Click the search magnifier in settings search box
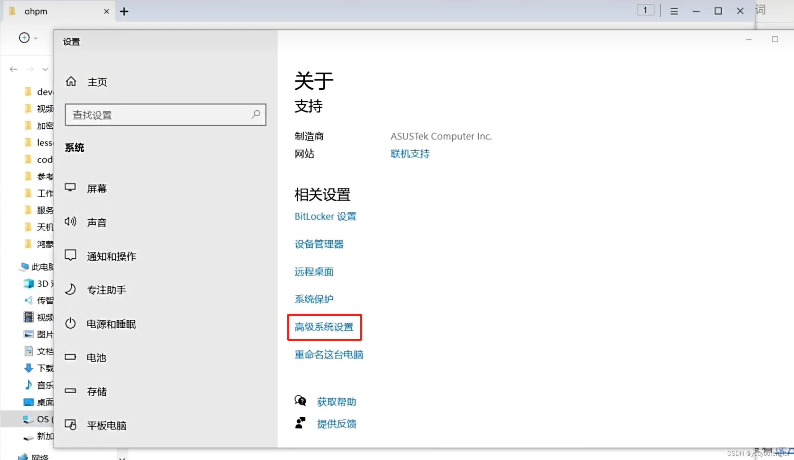The height and width of the screenshot is (460, 794). point(256,114)
